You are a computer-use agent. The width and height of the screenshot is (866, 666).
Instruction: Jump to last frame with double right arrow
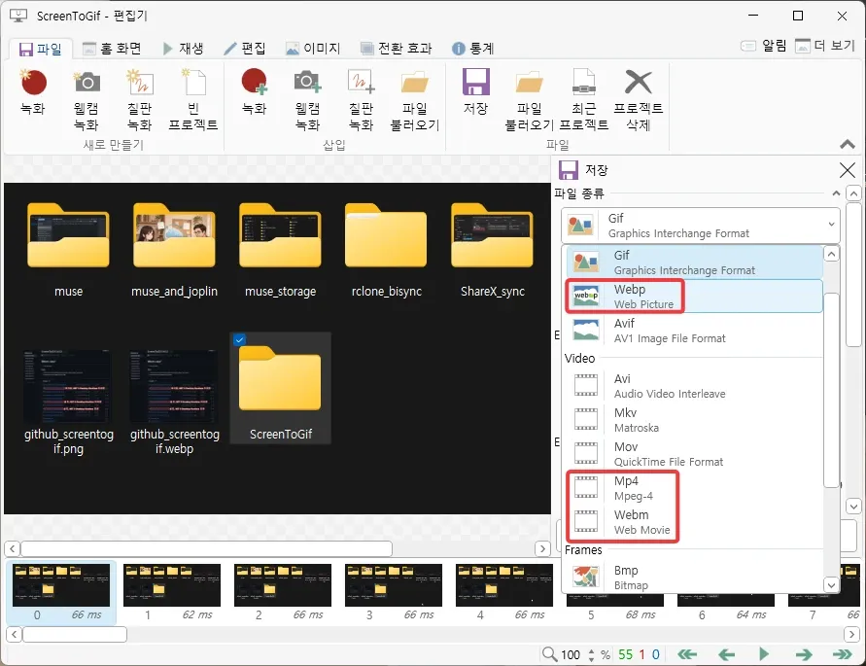(843, 654)
